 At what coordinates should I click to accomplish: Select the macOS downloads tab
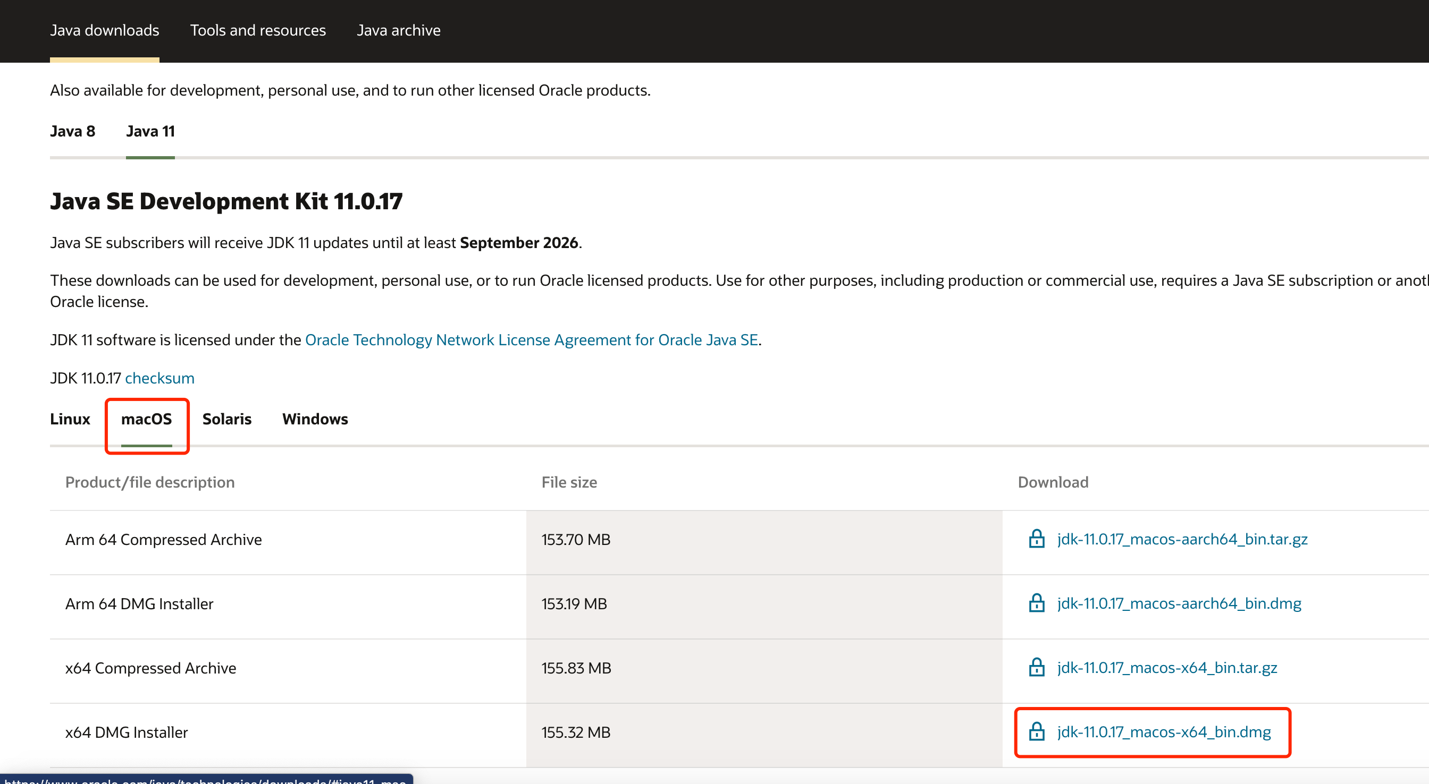pyautogui.click(x=146, y=419)
